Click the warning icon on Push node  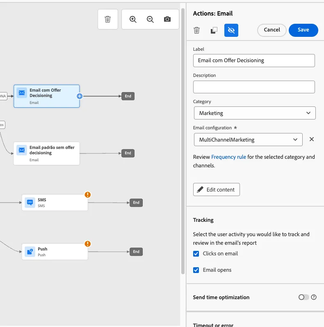88,244
